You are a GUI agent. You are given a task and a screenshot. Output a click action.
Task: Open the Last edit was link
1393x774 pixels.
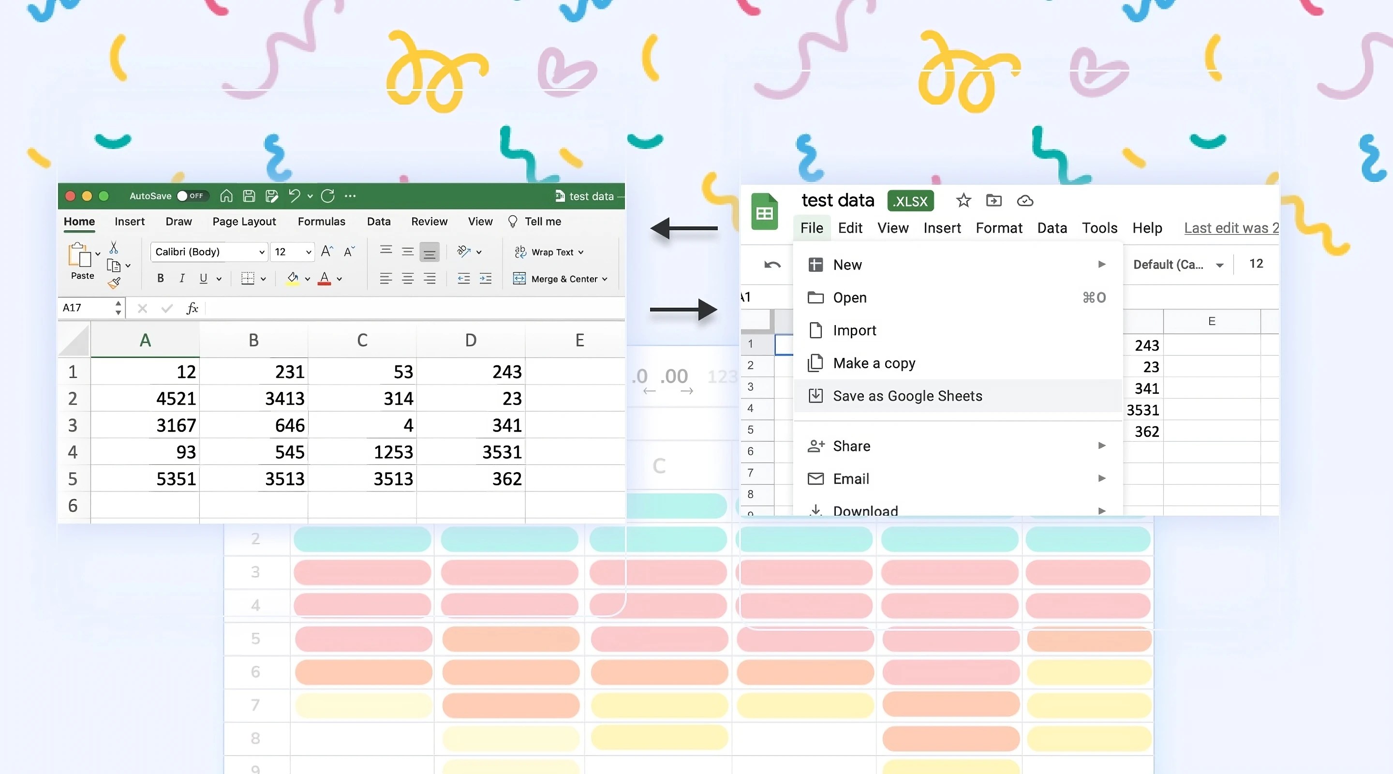click(x=1231, y=228)
